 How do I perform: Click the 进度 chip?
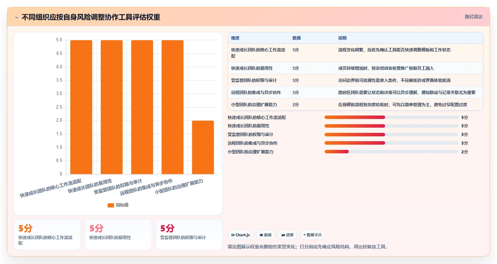pyautogui.click(x=287, y=235)
